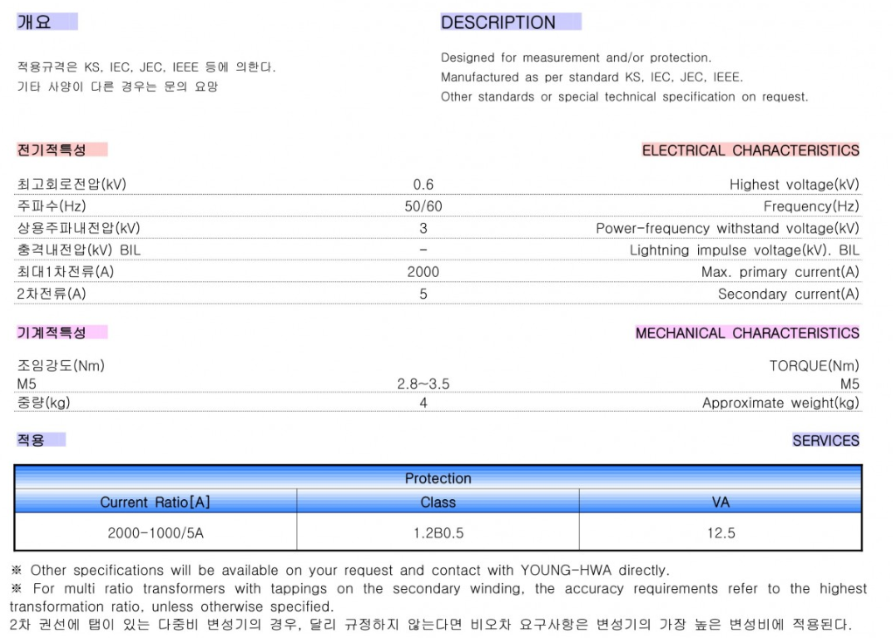Select the 적용 section heading

click(31, 440)
